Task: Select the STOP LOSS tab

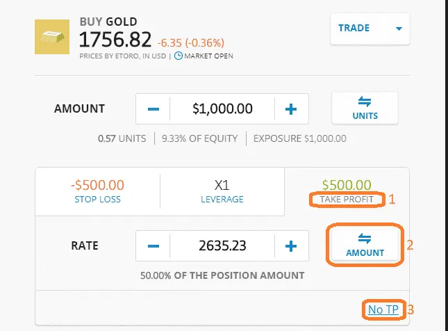Action: click(x=97, y=191)
